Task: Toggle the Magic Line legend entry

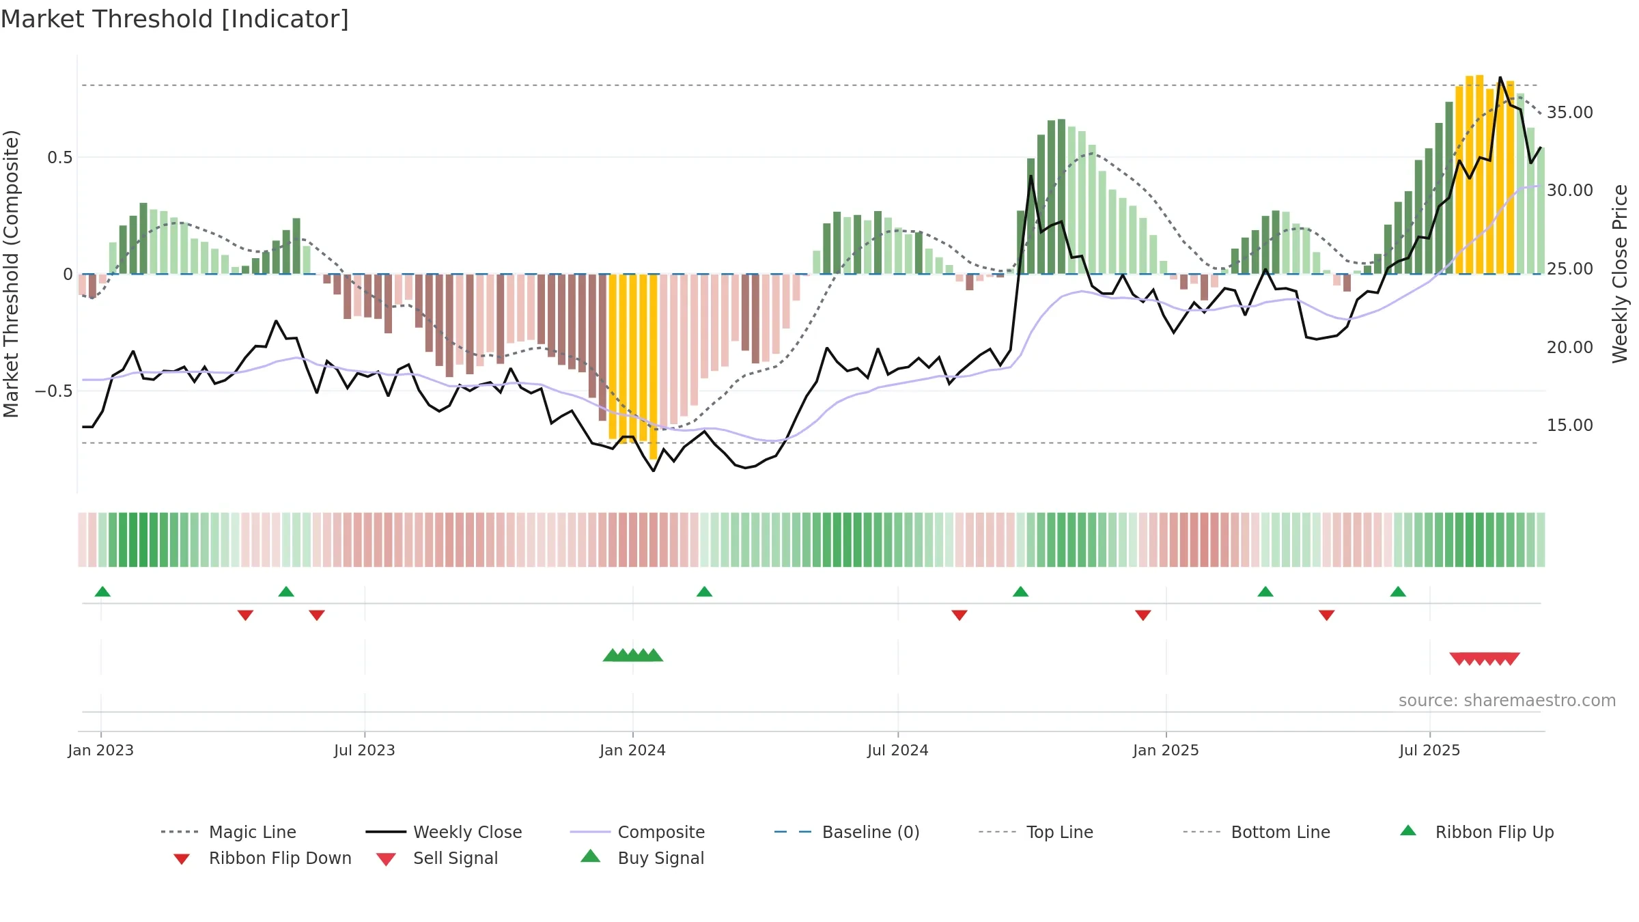Action: click(x=229, y=832)
